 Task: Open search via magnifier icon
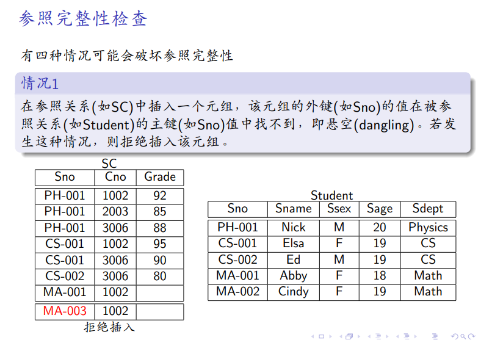(463, 336)
